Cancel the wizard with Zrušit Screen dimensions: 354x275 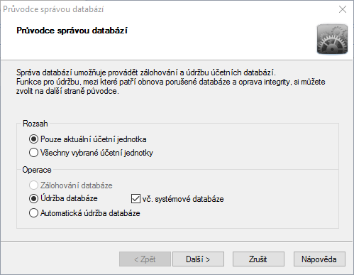(x=258, y=259)
